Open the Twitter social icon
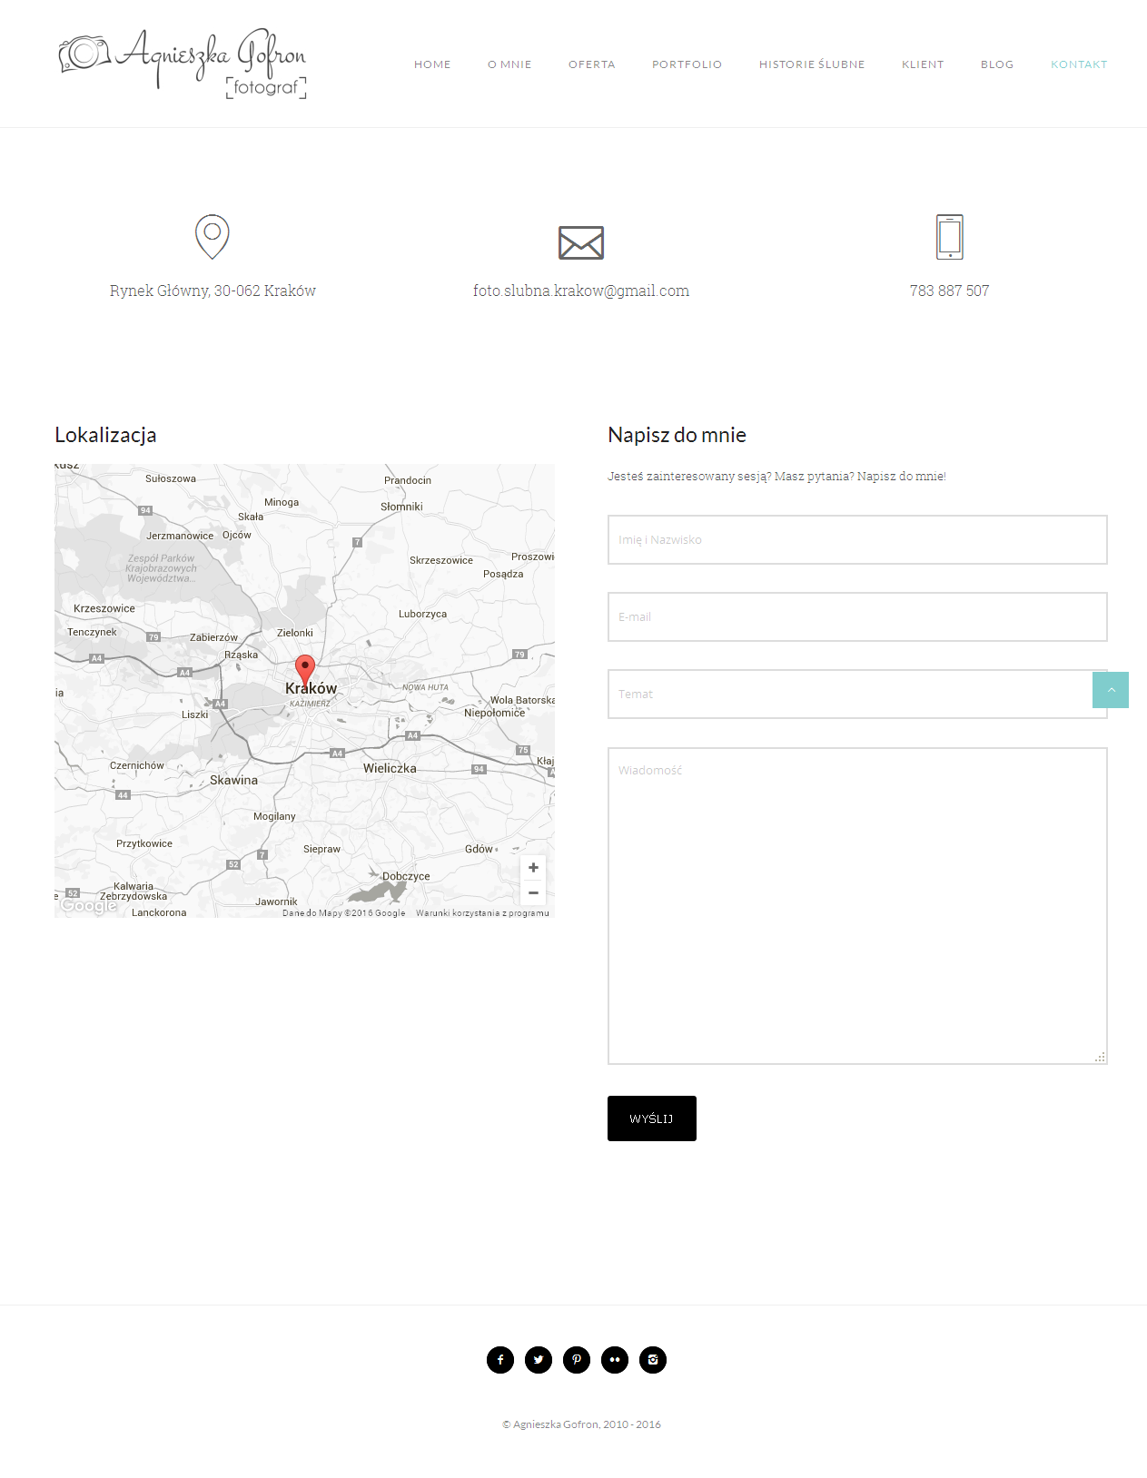 point(539,1360)
